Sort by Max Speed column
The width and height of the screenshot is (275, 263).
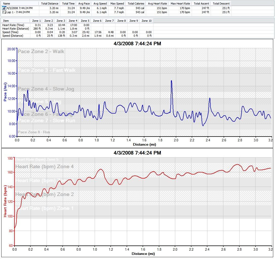click(x=117, y=4)
